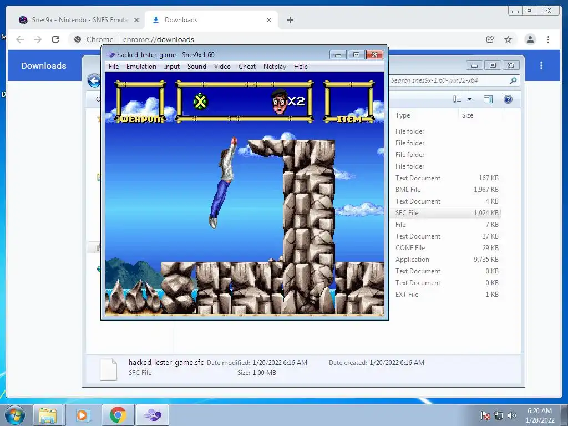Open the Input menu in Snes9x
568x426 pixels.
pyautogui.click(x=172, y=67)
